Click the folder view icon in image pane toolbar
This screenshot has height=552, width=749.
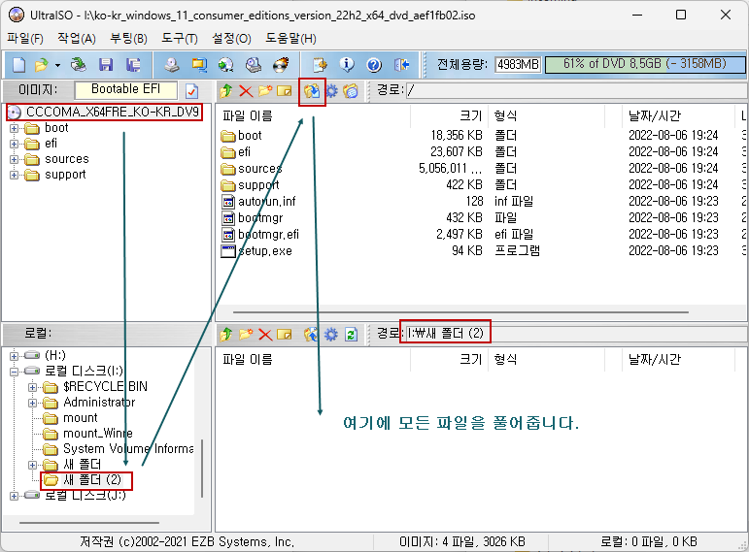[351, 90]
